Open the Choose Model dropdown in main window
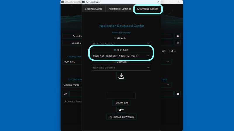 point(72,85)
